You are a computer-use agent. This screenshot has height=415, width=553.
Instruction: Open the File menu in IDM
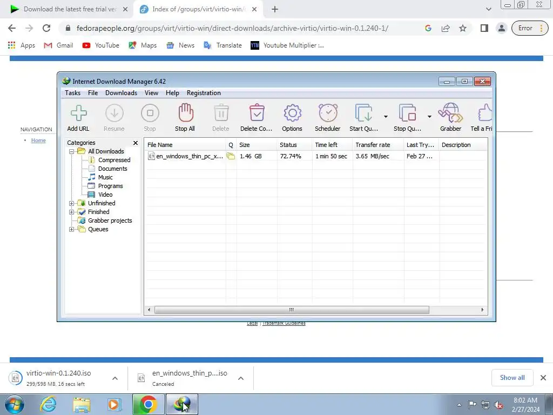coord(93,93)
